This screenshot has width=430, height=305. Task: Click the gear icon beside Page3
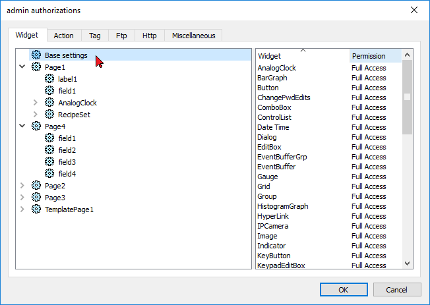tap(36, 198)
